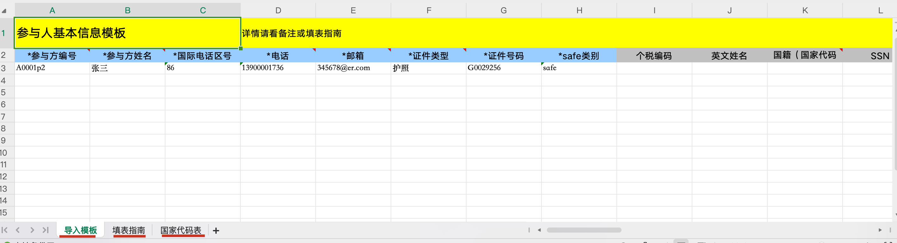
Task: Click cell containing 13900001736
Action: (278, 68)
